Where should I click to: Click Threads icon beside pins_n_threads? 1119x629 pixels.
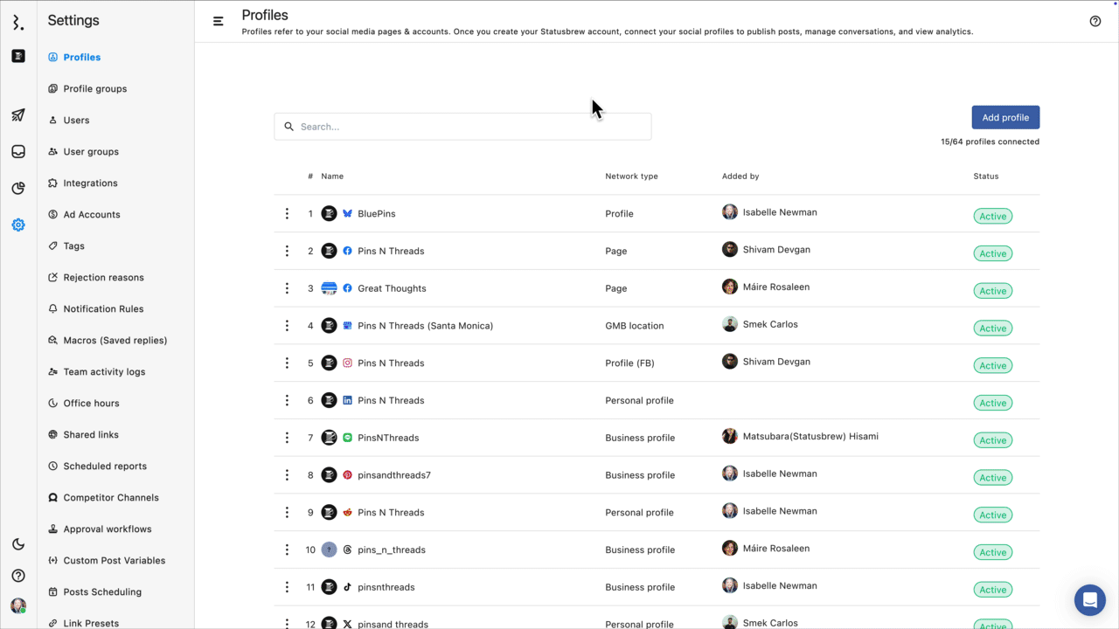[x=347, y=550]
